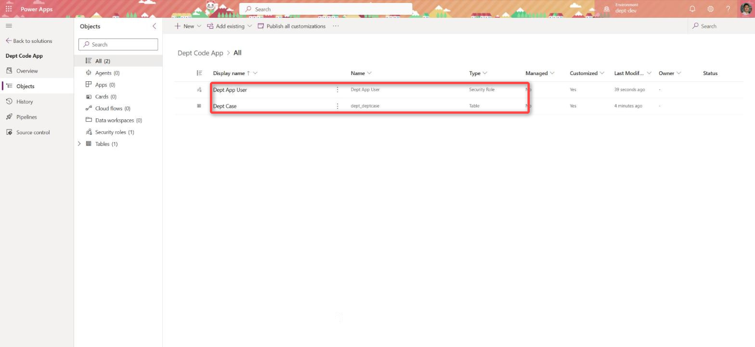The image size is (755, 347).
Task: Open the help question mark
Action: point(728,9)
